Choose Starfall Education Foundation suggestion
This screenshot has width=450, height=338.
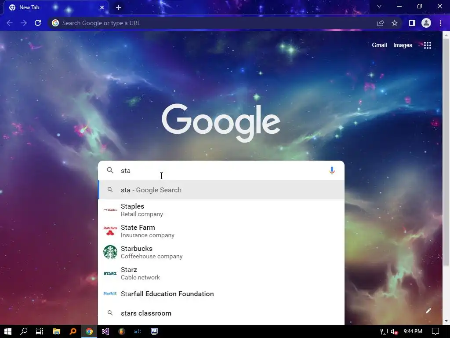pos(221,294)
